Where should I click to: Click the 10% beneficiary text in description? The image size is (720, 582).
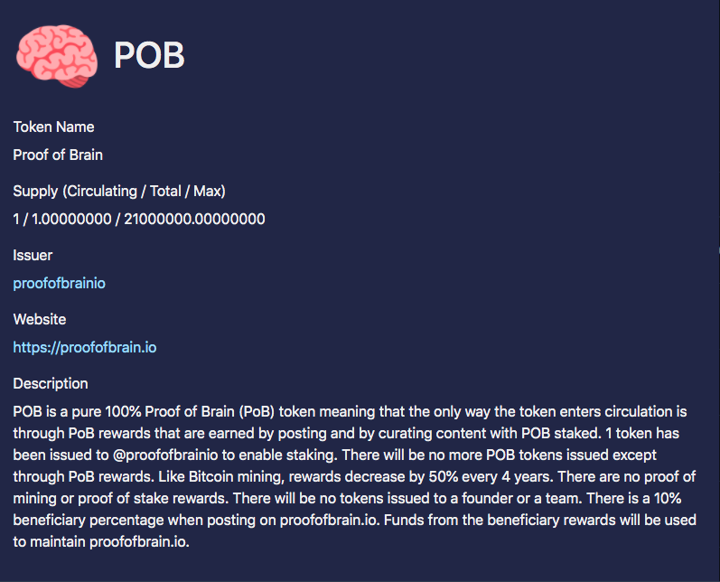click(x=668, y=498)
